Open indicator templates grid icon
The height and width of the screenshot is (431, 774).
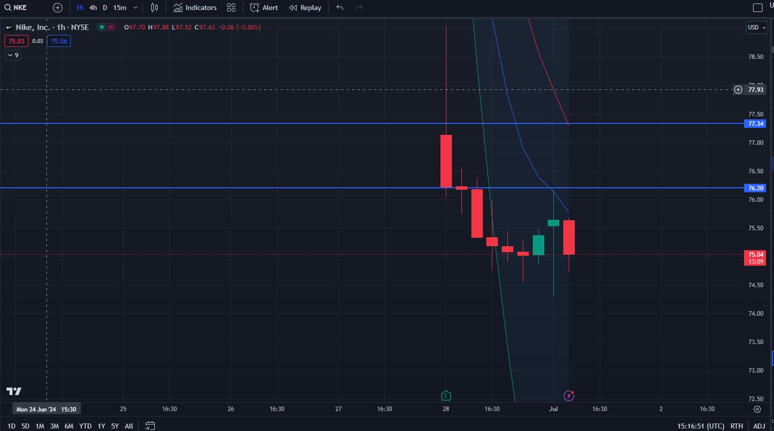(x=231, y=7)
